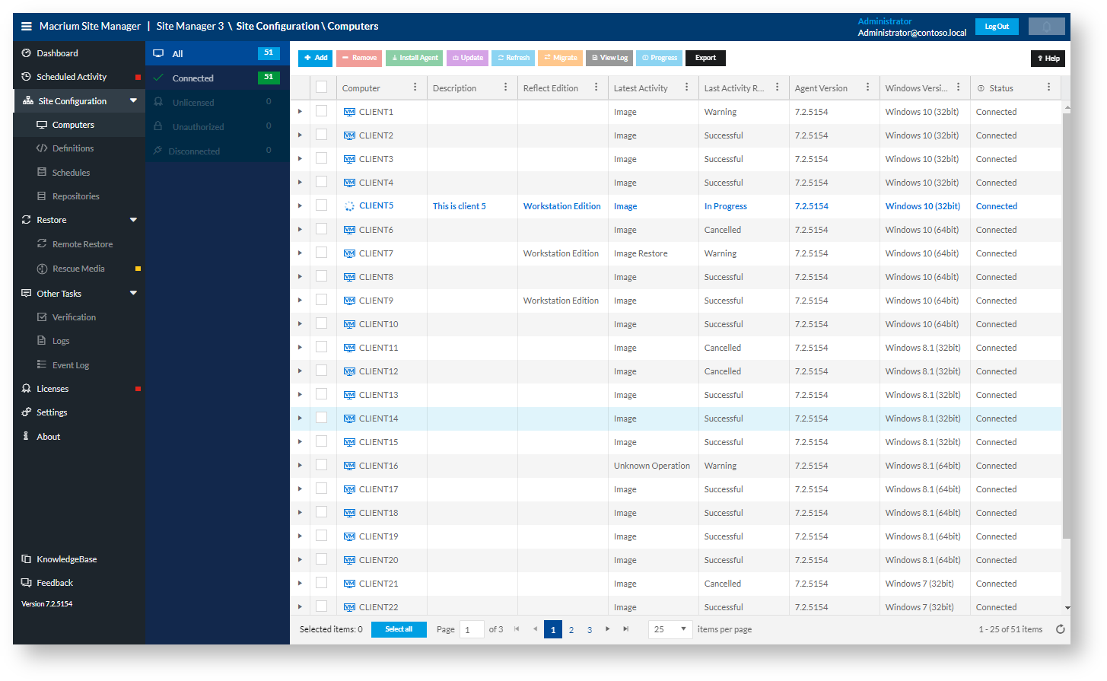Click the Export button
1107x681 pixels.
705,58
